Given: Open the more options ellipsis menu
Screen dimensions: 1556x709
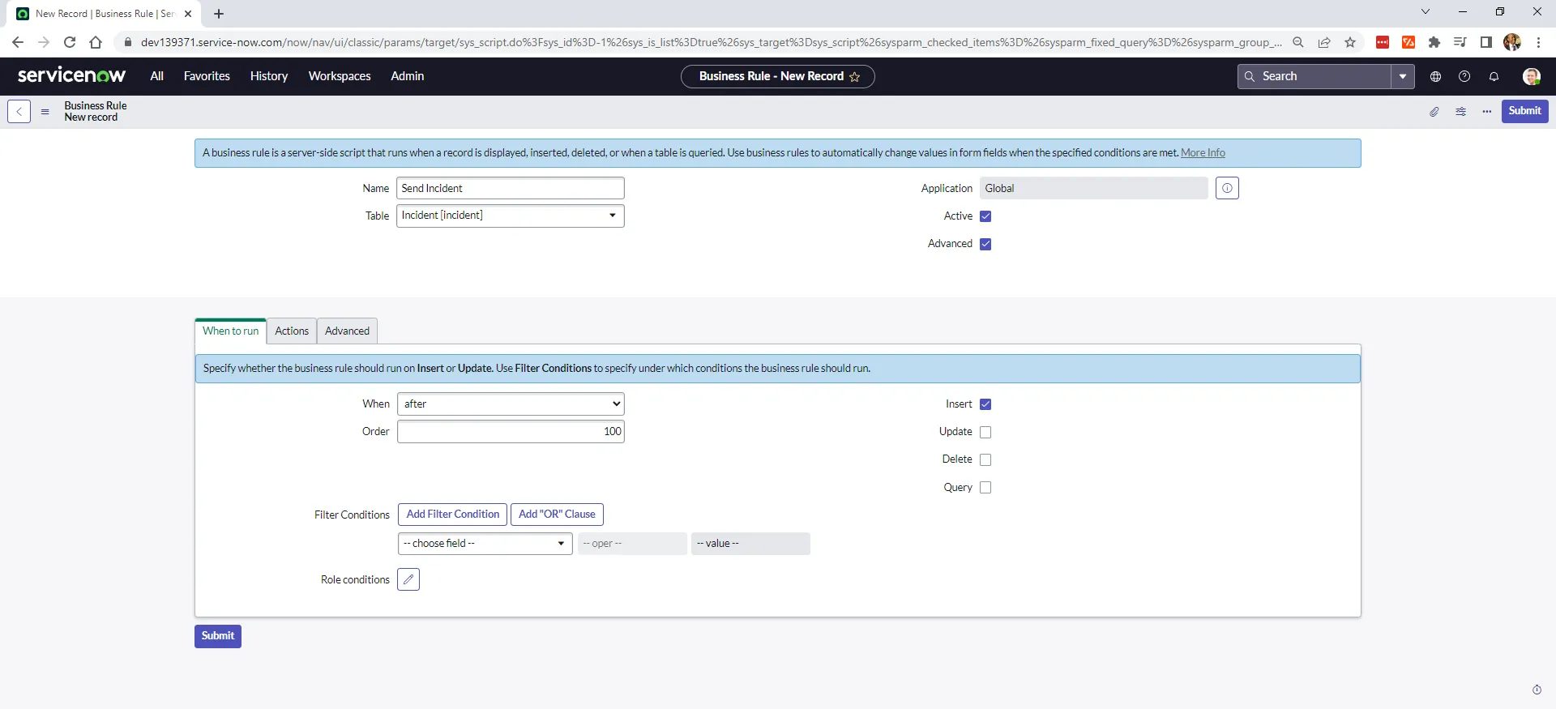Looking at the screenshot, I should (x=1486, y=112).
